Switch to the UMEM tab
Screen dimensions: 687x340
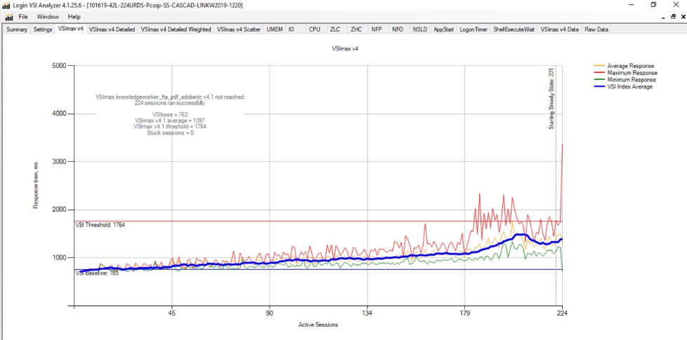(275, 29)
